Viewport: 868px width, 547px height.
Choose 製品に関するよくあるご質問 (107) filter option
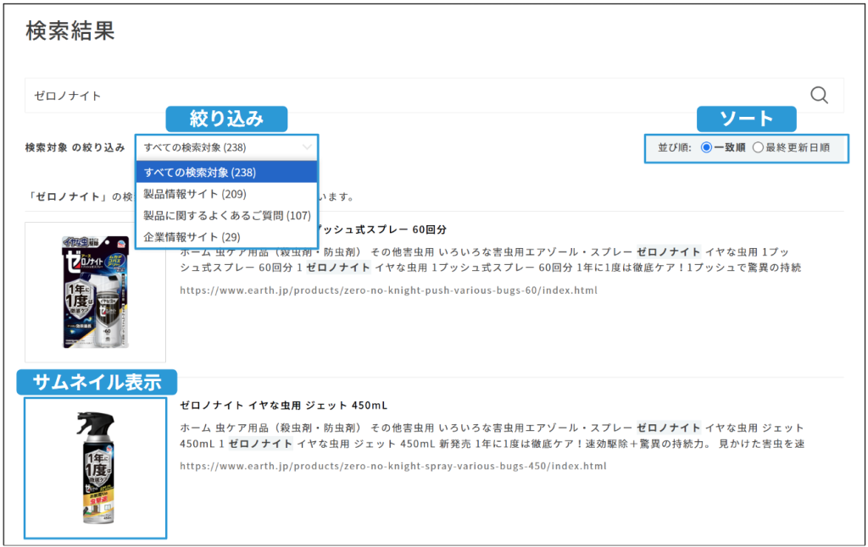point(226,215)
